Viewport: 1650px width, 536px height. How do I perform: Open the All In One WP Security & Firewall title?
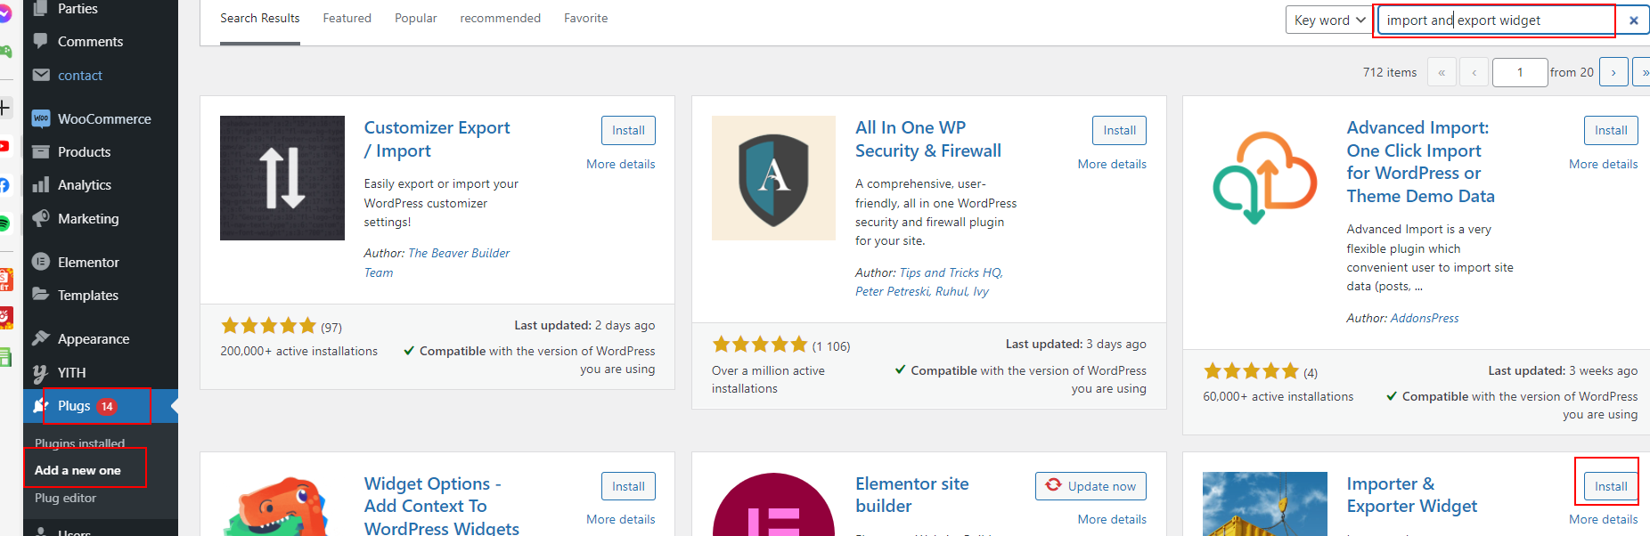(928, 139)
